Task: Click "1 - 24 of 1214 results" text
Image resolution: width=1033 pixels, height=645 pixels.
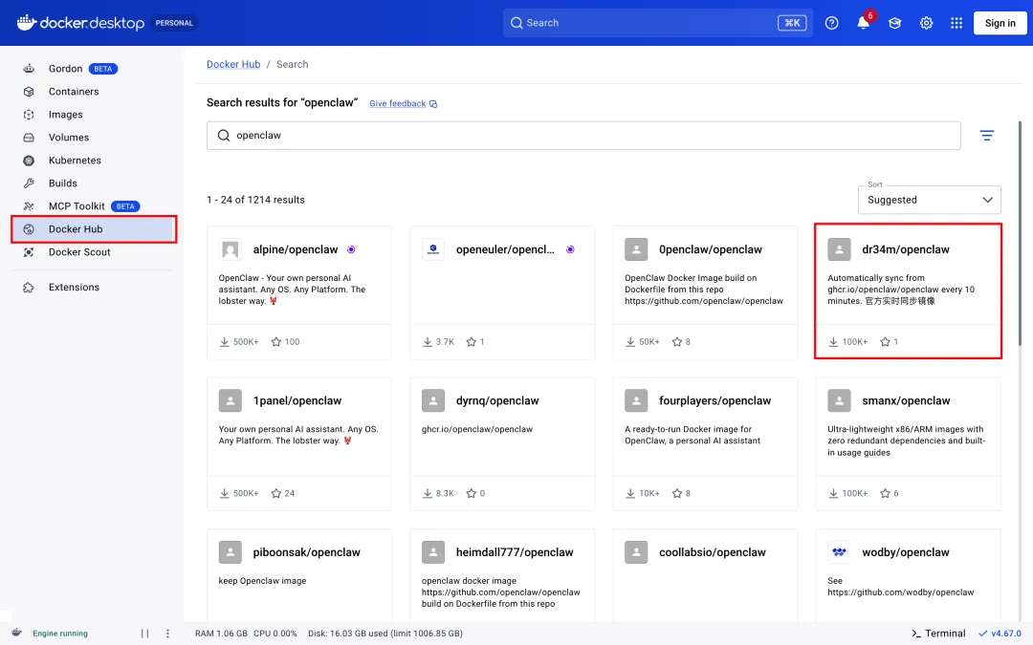Action: tap(255, 200)
